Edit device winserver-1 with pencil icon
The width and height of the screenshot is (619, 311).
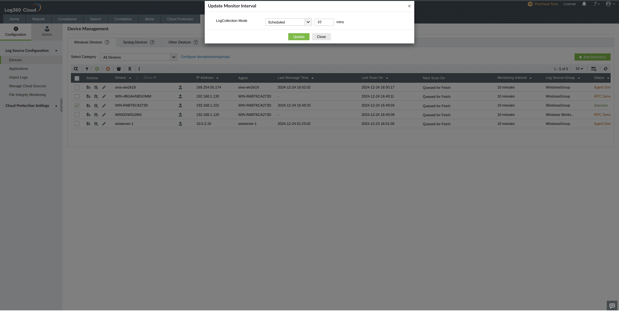point(104,124)
